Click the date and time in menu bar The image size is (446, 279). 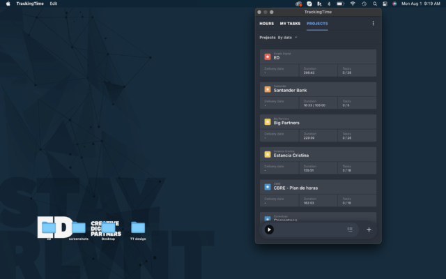(x=421, y=3)
